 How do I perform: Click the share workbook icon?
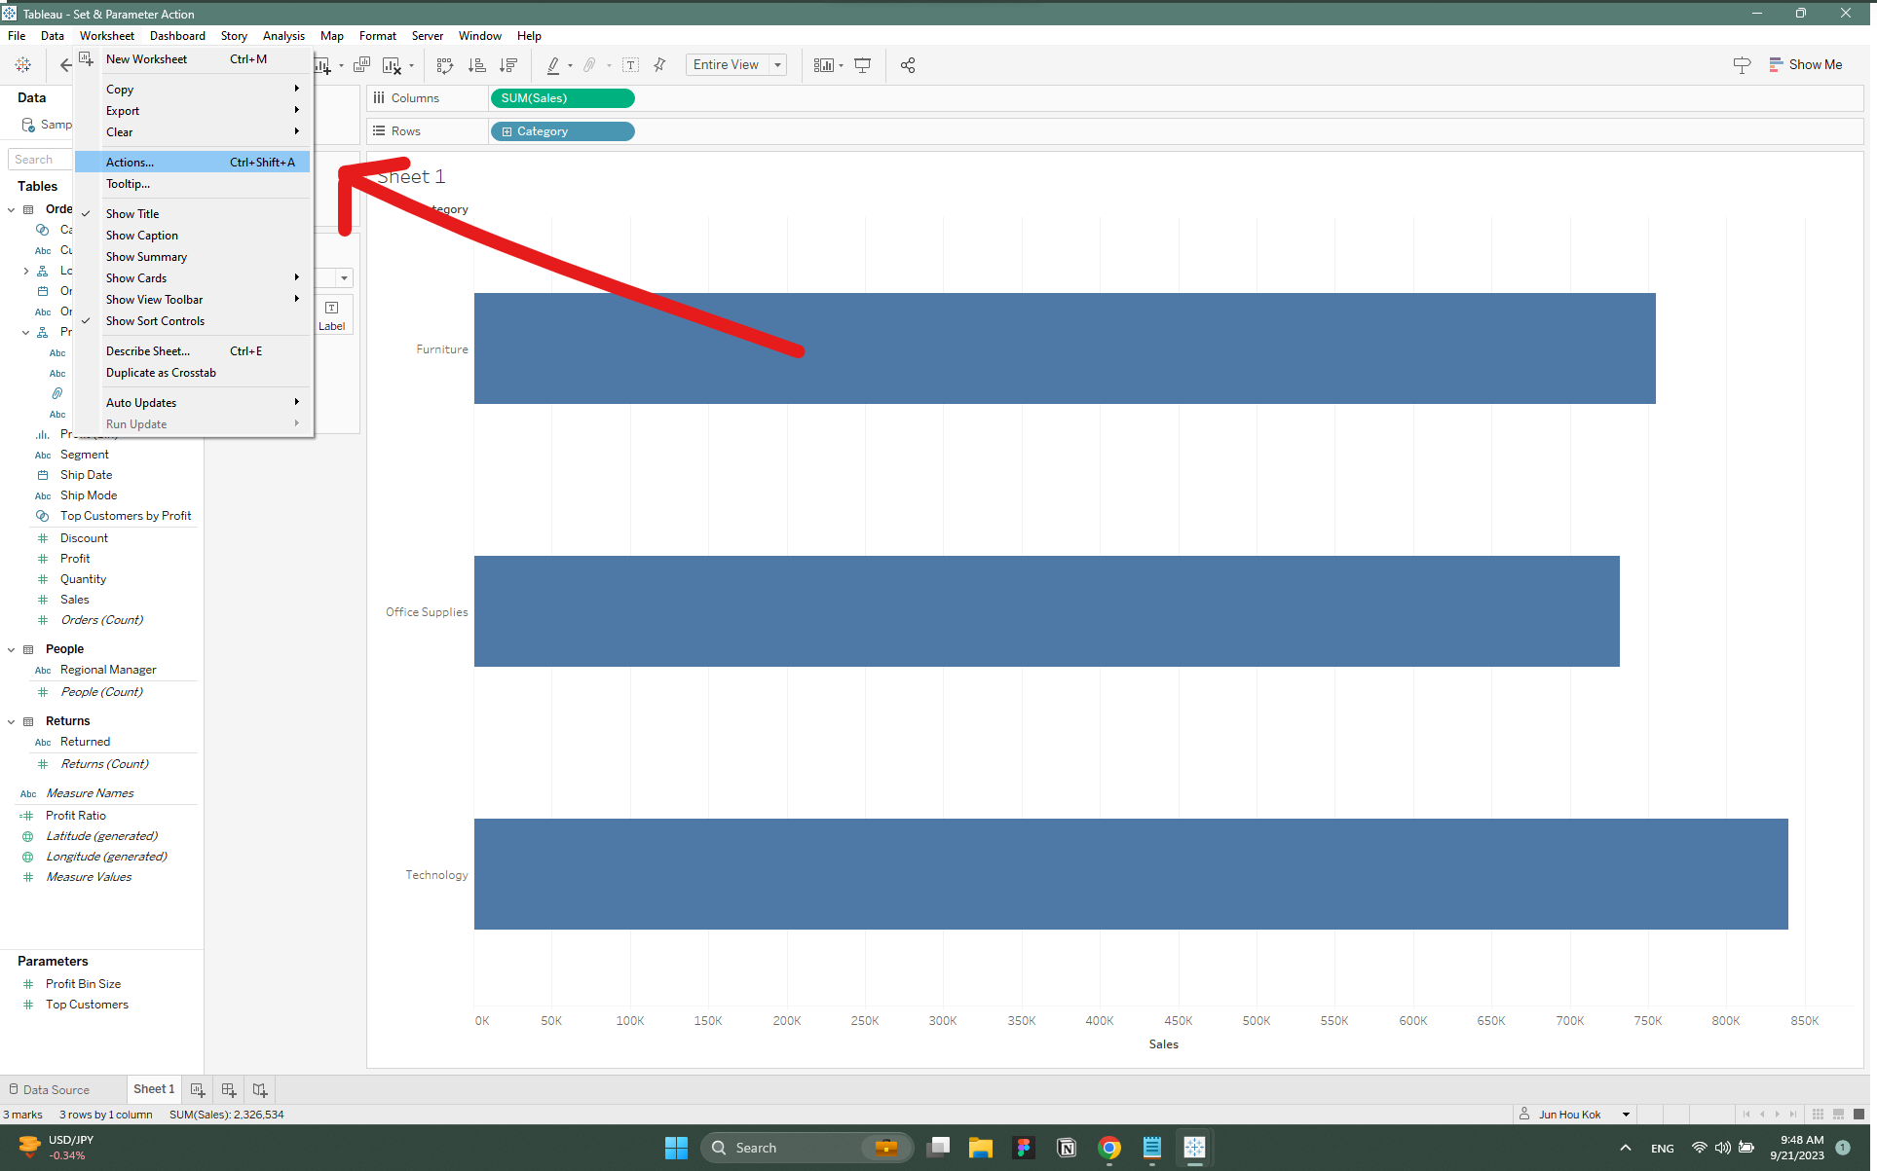pos(908,65)
